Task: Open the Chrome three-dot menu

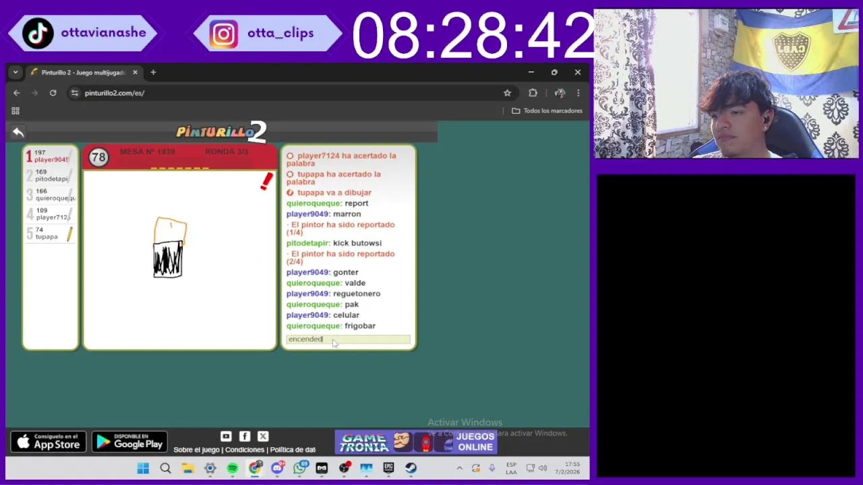Action: tap(578, 93)
